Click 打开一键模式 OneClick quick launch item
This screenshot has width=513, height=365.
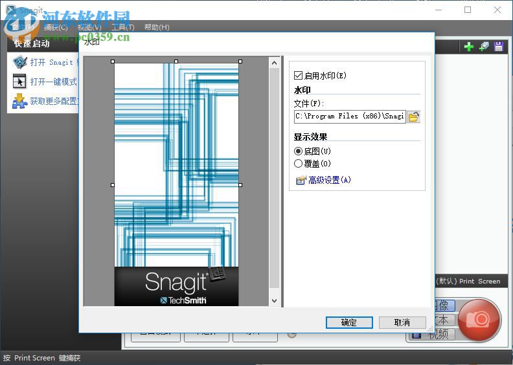point(54,82)
